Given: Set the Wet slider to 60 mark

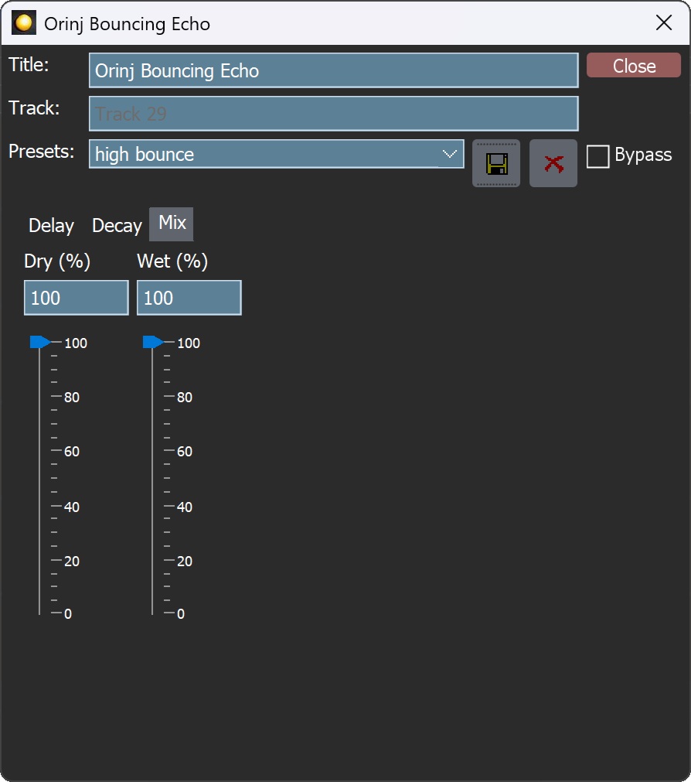Looking at the screenshot, I should (152, 451).
